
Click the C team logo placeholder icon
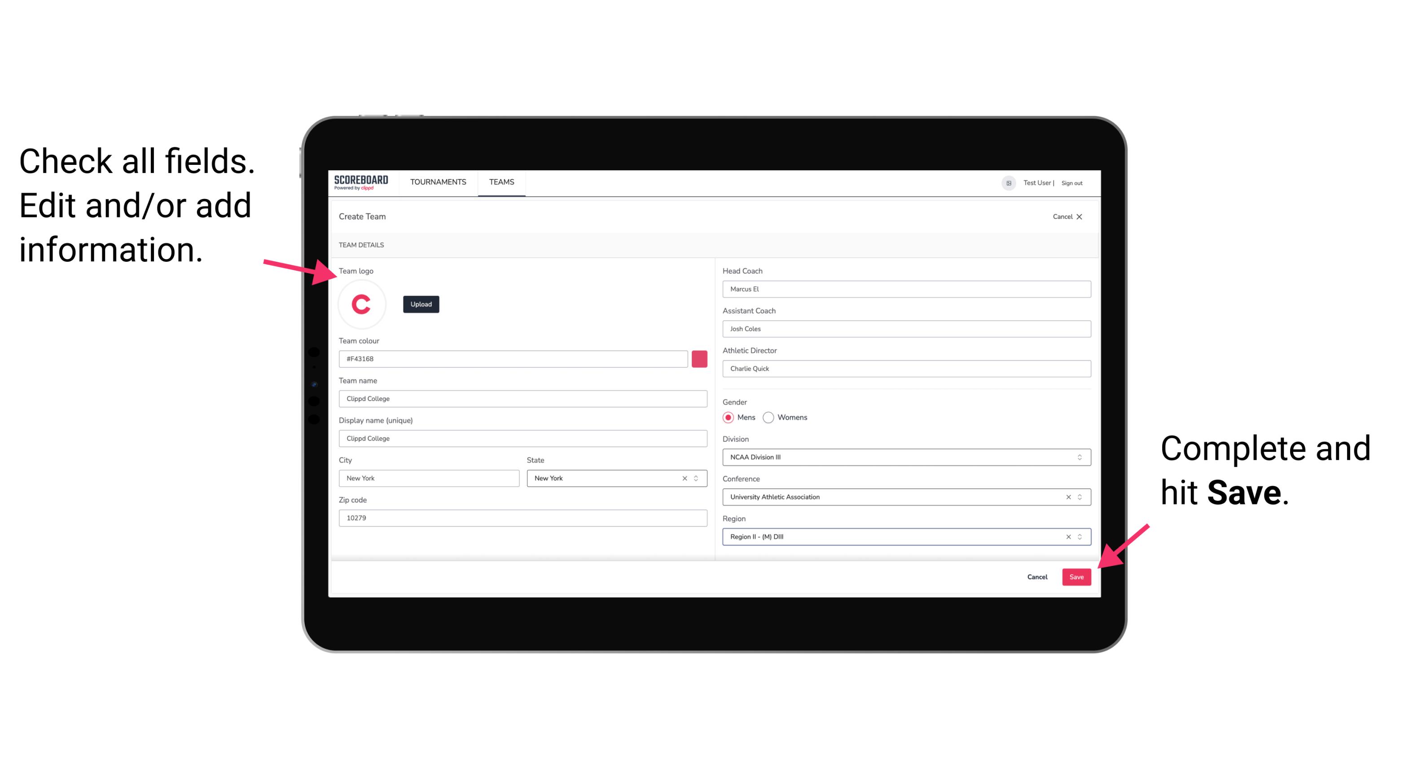(x=362, y=304)
